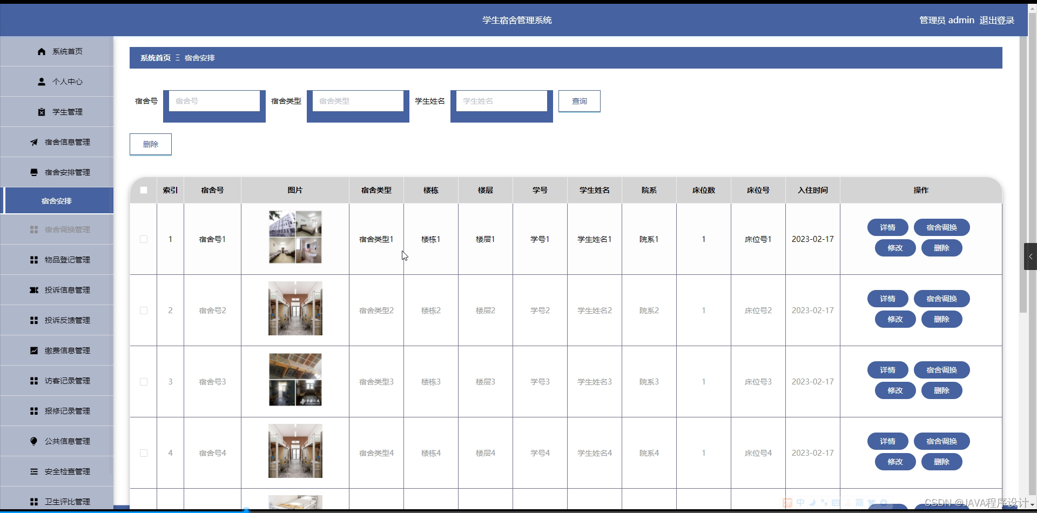This screenshot has width=1037, height=513.
Task: Click the grid icon beside 物品登记管理
Action: click(x=34, y=260)
